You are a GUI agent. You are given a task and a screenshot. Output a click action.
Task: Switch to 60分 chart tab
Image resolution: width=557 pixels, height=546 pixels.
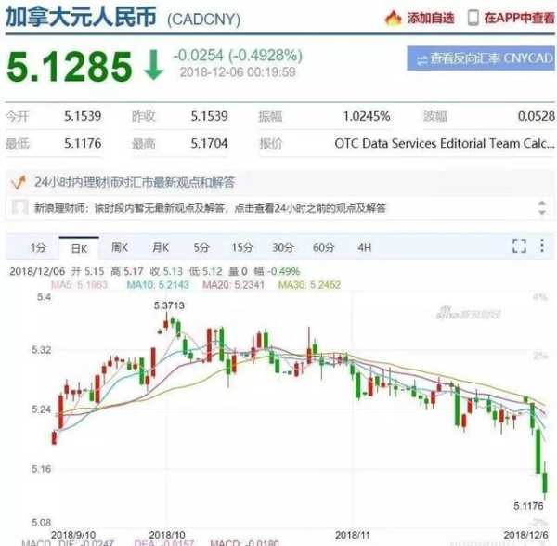pos(323,247)
